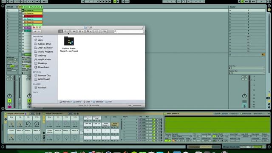Select the Simple Church click track title
272x153 pixels.
pos(32,7)
